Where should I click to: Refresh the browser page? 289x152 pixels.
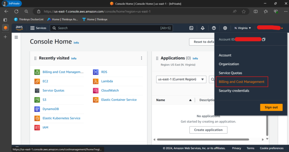pyautogui.click(x=17, y=11)
